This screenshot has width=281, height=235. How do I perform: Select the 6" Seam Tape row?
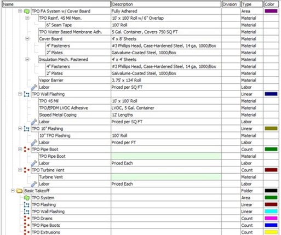point(162,25)
